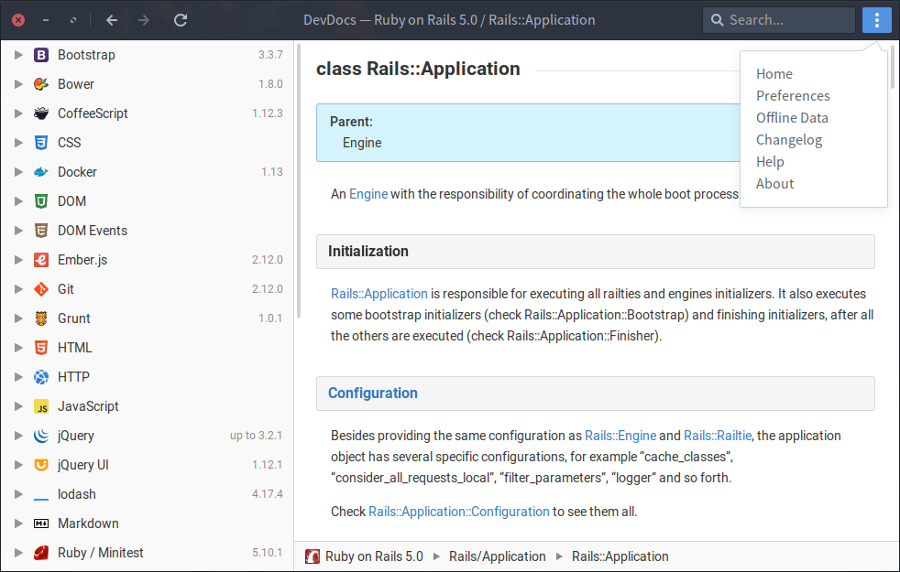Click the Bower bird icon
Image resolution: width=900 pixels, height=572 pixels.
tap(40, 84)
